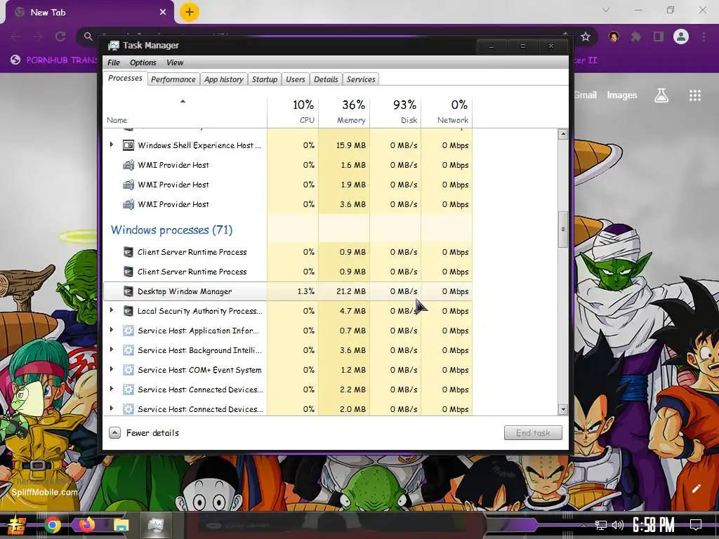Click the WMI Provider Host 1.6 MB row
Viewport: 719px width, 539px height.
pyautogui.click(x=288, y=164)
